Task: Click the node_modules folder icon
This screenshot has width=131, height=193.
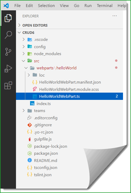Action: pos(30,54)
